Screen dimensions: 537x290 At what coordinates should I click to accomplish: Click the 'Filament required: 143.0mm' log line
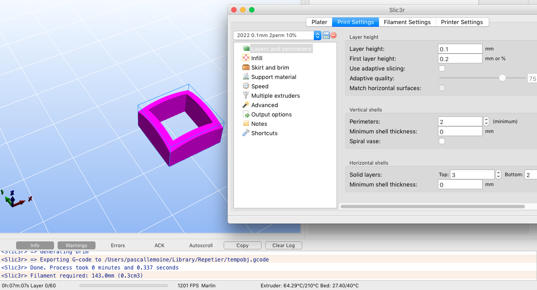coord(72,276)
